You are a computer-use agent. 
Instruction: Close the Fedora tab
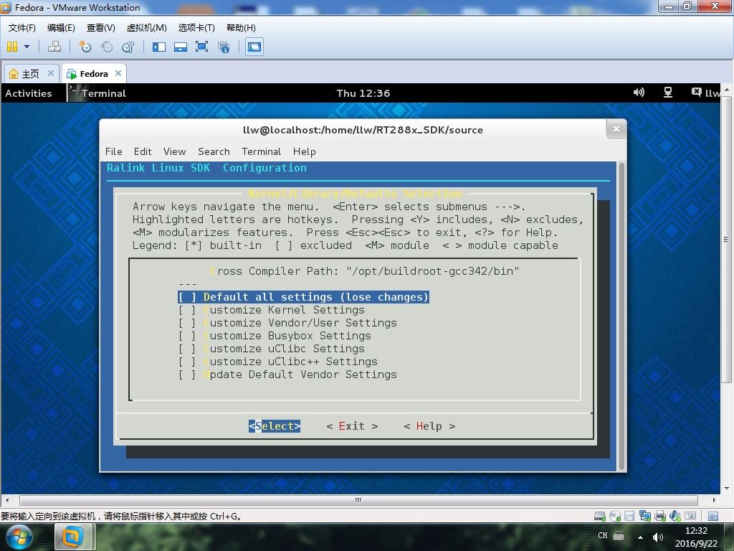point(118,73)
